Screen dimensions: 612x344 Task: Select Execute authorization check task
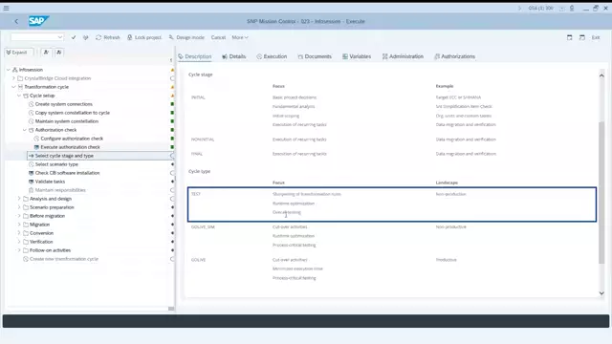pyautogui.click(x=70, y=147)
